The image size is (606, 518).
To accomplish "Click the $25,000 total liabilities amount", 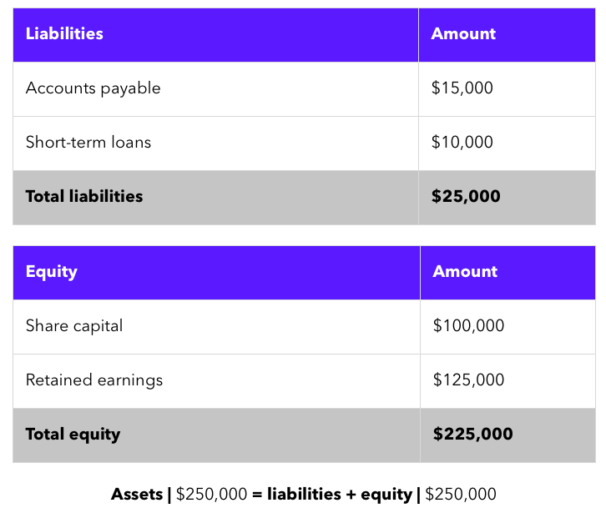I will coord(466,197).
